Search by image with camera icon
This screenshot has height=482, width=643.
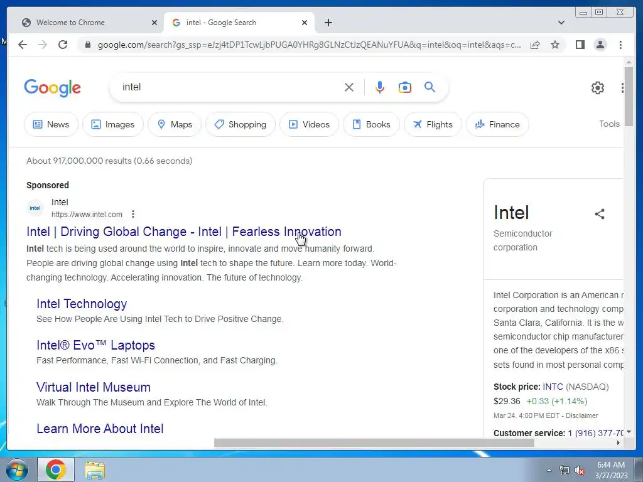tap(405, 87)
